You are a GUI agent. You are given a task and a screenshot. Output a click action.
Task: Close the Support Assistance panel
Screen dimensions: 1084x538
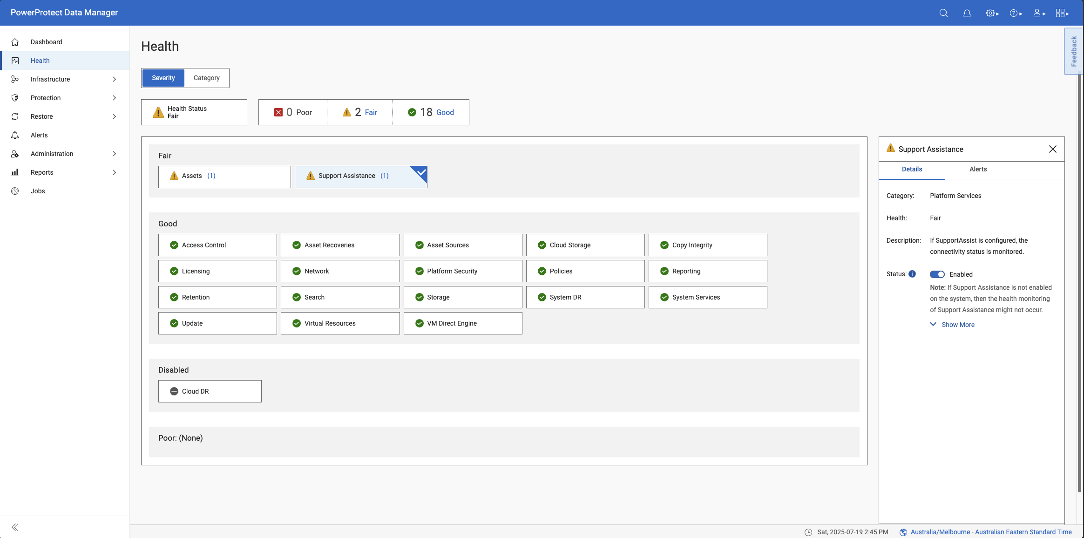coord(1052,149)
